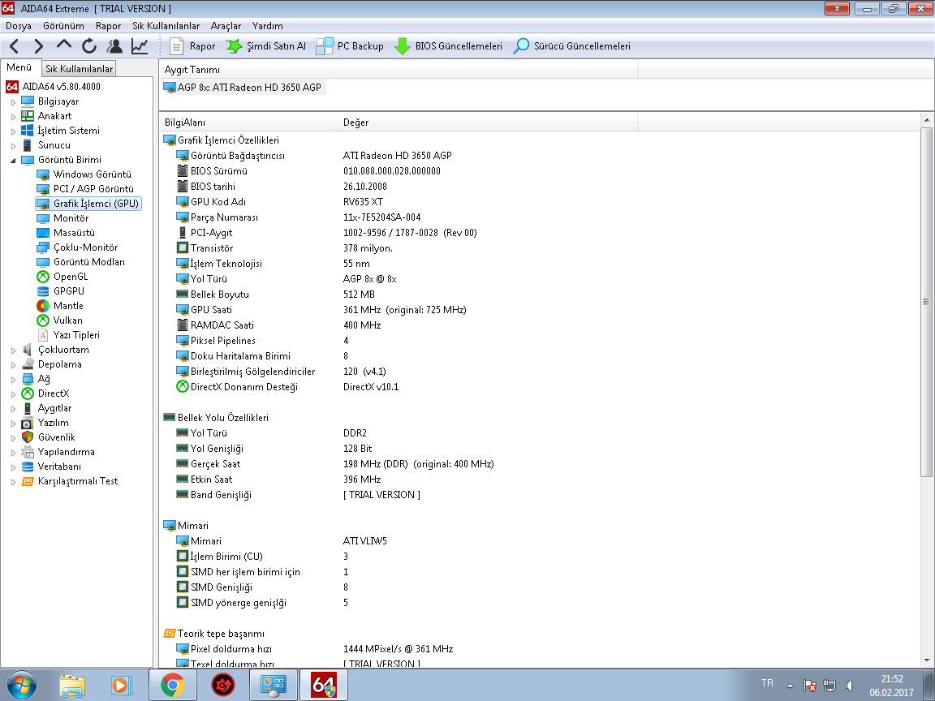Go forward with the right arrow icon
This screenshot has height=701, width=935.
(x=39, y=46)
